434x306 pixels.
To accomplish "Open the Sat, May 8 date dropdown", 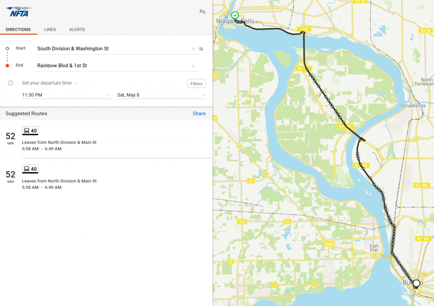I will pos(161,95).
